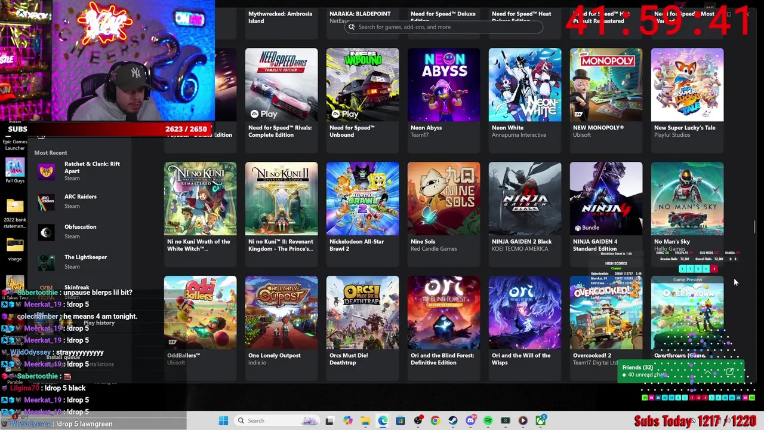
Task: Open Epic Games Launcher desktop shortcut
Action: point(15,145)
